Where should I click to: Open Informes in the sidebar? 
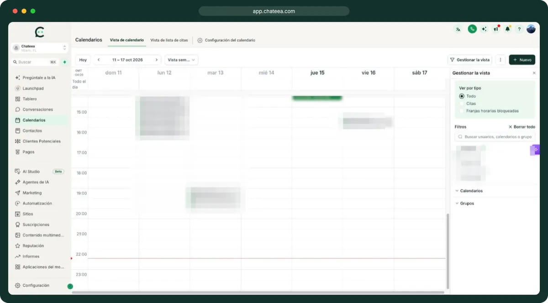tap(40, 256)
